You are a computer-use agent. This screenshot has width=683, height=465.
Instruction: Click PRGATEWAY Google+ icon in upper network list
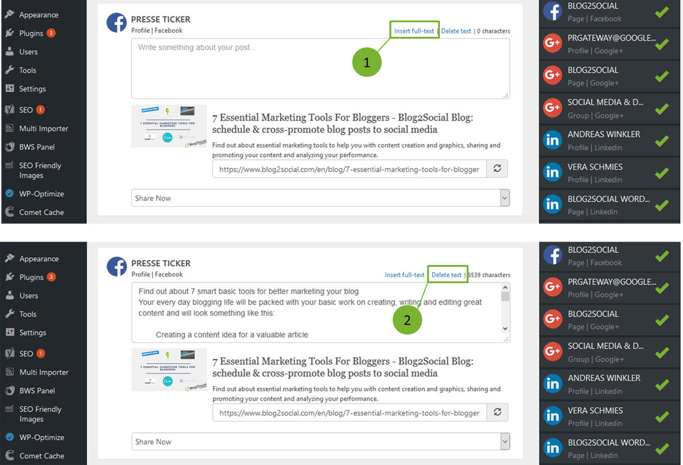tap(552, 44)
